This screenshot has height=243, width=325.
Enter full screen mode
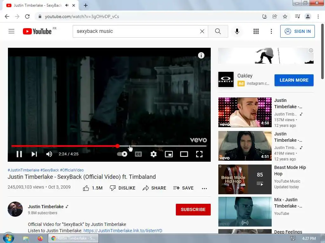[x=199, y=154]
